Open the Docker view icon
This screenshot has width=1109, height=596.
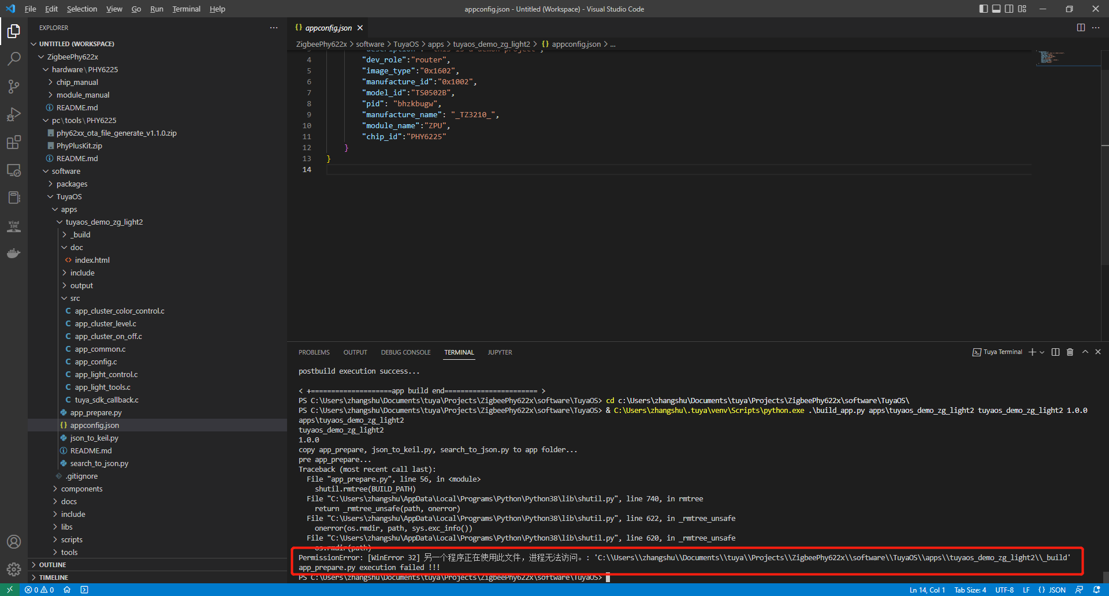tap(14, 253)
